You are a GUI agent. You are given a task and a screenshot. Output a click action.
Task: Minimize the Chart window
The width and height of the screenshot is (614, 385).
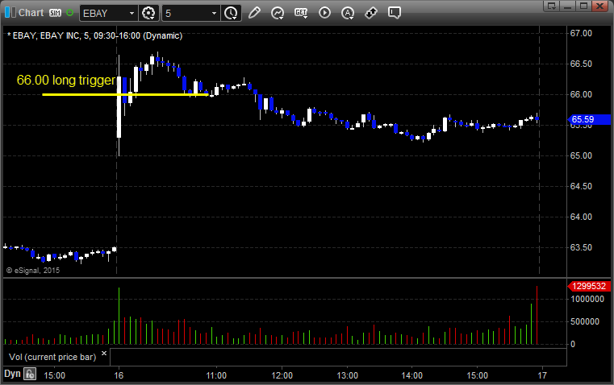coord(568,6)
